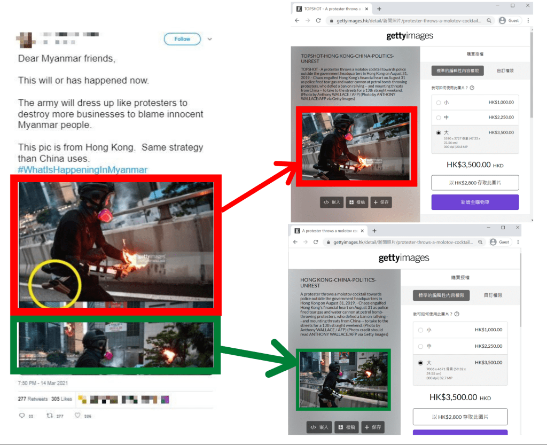Select the 小 HK$1,000.00 size option
Viewport: 547px width, 445px height.
point(439,102)
